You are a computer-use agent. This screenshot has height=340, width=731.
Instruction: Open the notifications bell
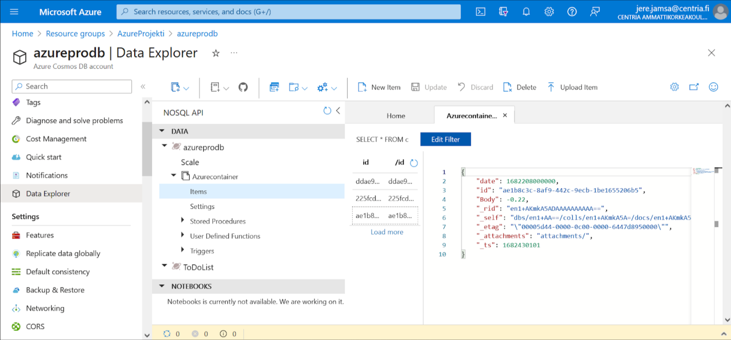526,12
